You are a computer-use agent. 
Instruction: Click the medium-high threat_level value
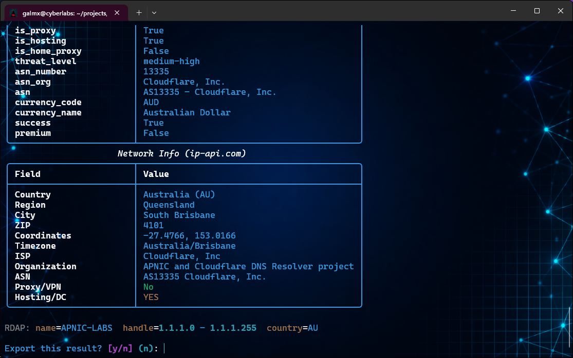[x=171, y=61]
